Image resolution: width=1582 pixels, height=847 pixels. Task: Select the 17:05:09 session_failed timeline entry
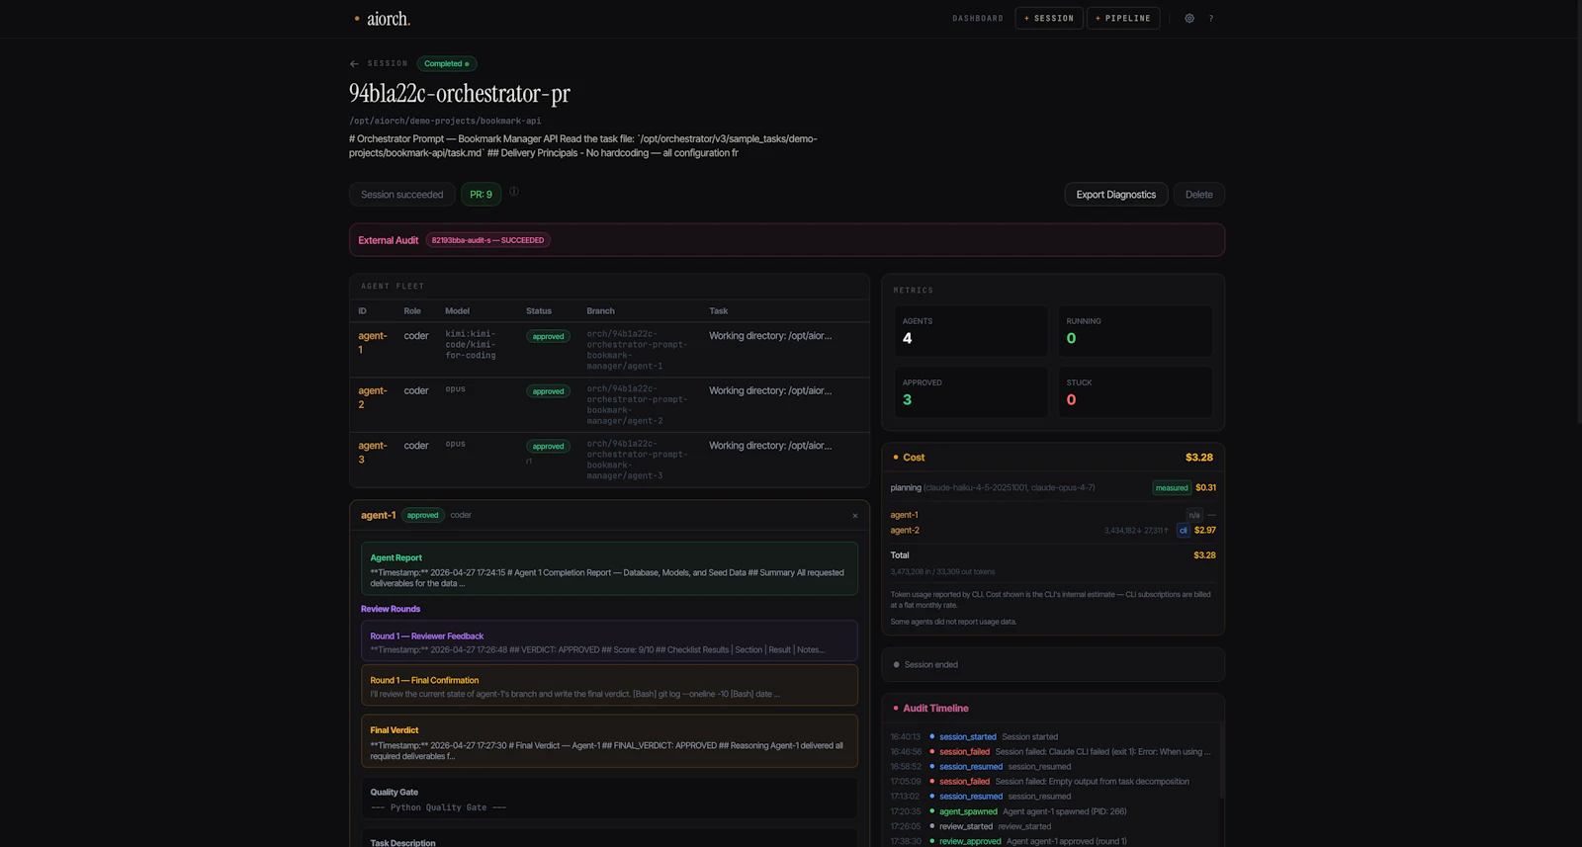1053,782
